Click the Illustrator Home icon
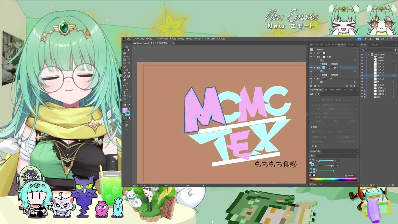Screen dimensions: 398x224 point(128,39)
